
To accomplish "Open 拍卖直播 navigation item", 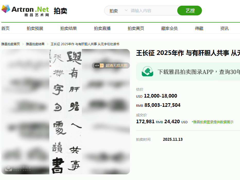I will [102, 29].
